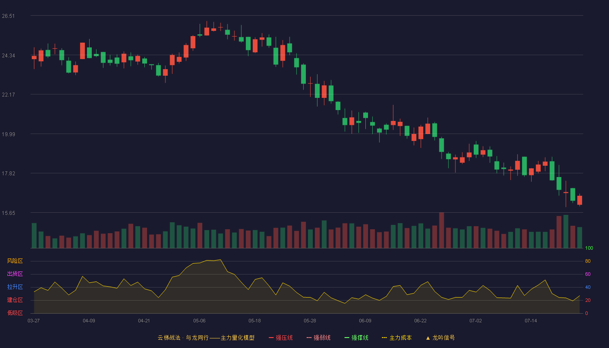The image size is (609, 348).
Task: Click the tallest volume bar
Action: coord(442,230)
